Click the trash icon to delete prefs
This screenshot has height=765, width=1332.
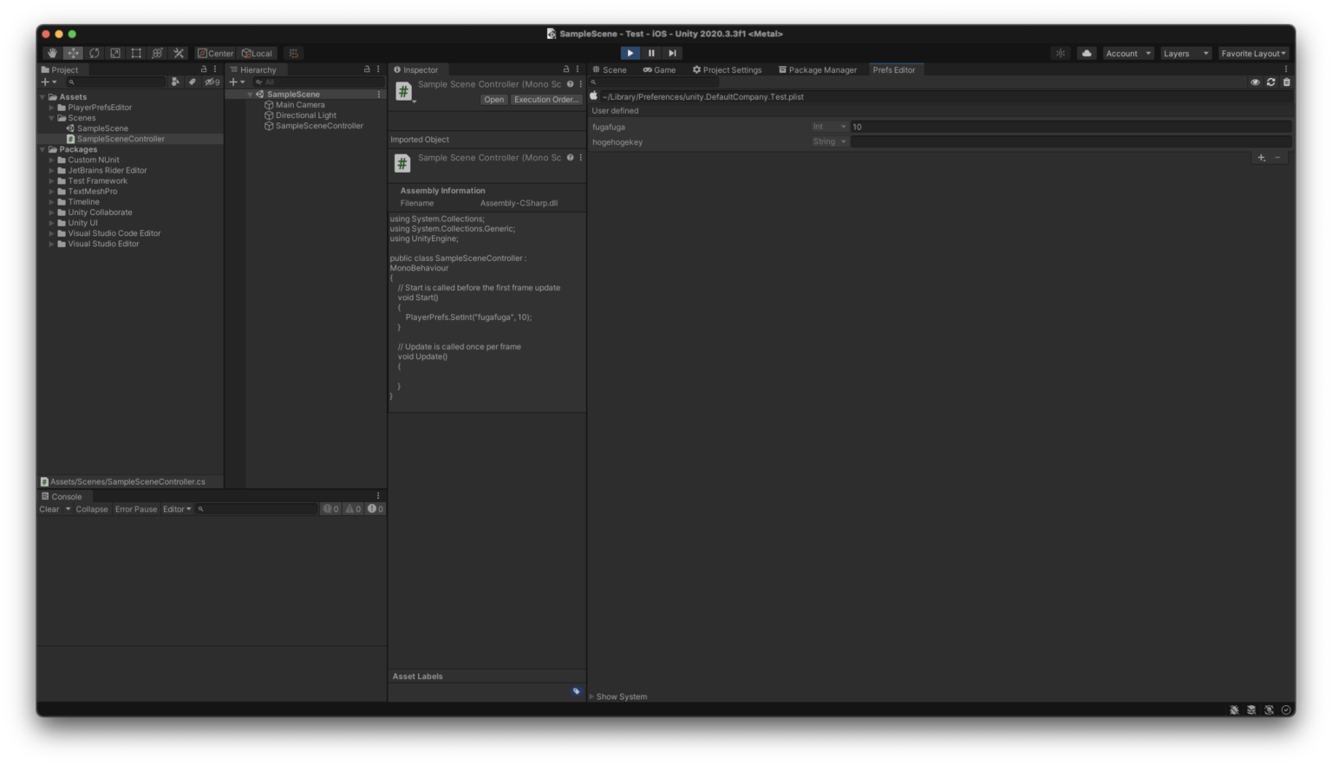pyautogui.click(x=1286, y=81)
